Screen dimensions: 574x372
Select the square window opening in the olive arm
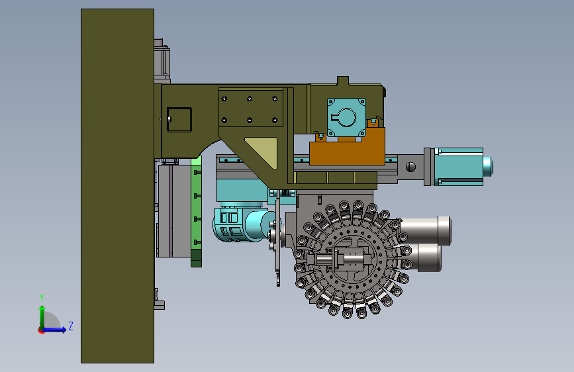pyautogui.click(x=179, y=120)
